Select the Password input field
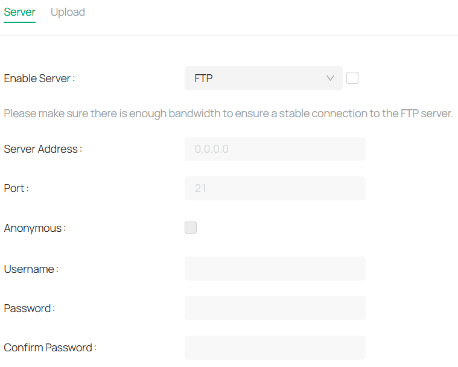 pyautogui.click(x=275, y=308)
